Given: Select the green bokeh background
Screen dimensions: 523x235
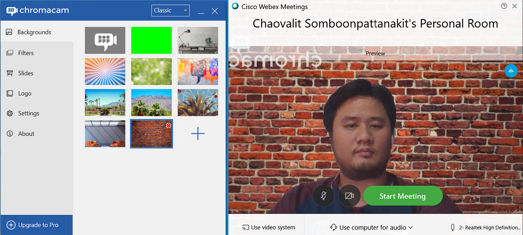Looking at the screenshot, I should [151, 72].
